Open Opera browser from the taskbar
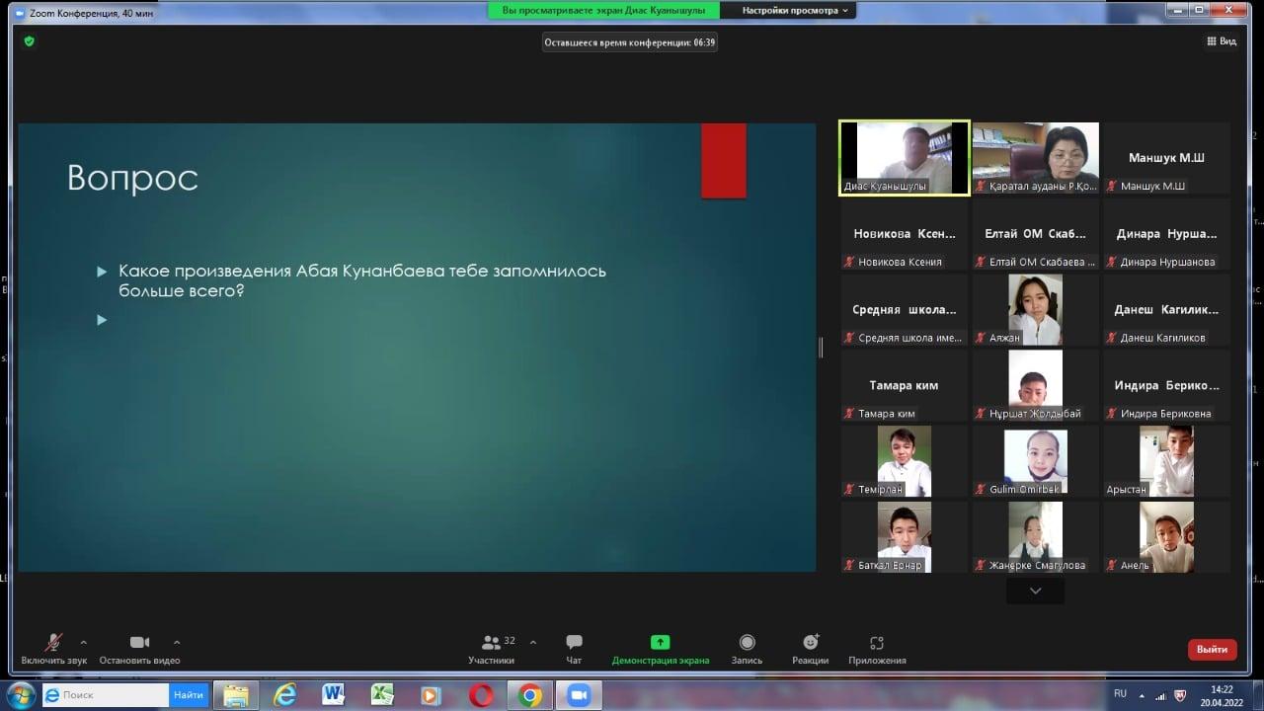The image size is (1264, 711). (x=481, y=695)
